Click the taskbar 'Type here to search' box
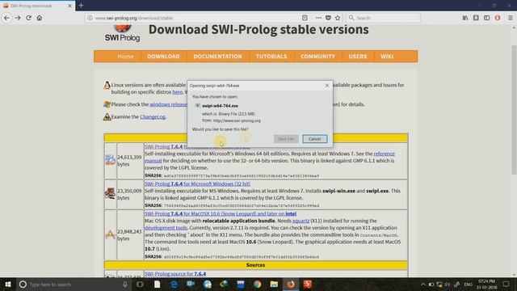 point(74,284)
